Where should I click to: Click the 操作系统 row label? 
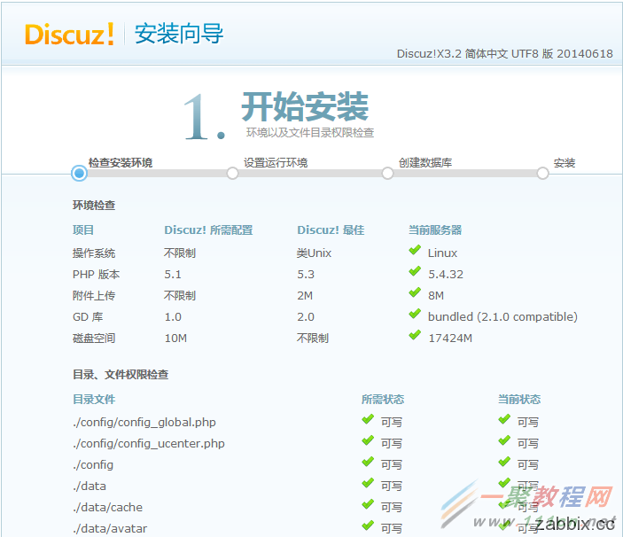[94, 253]
